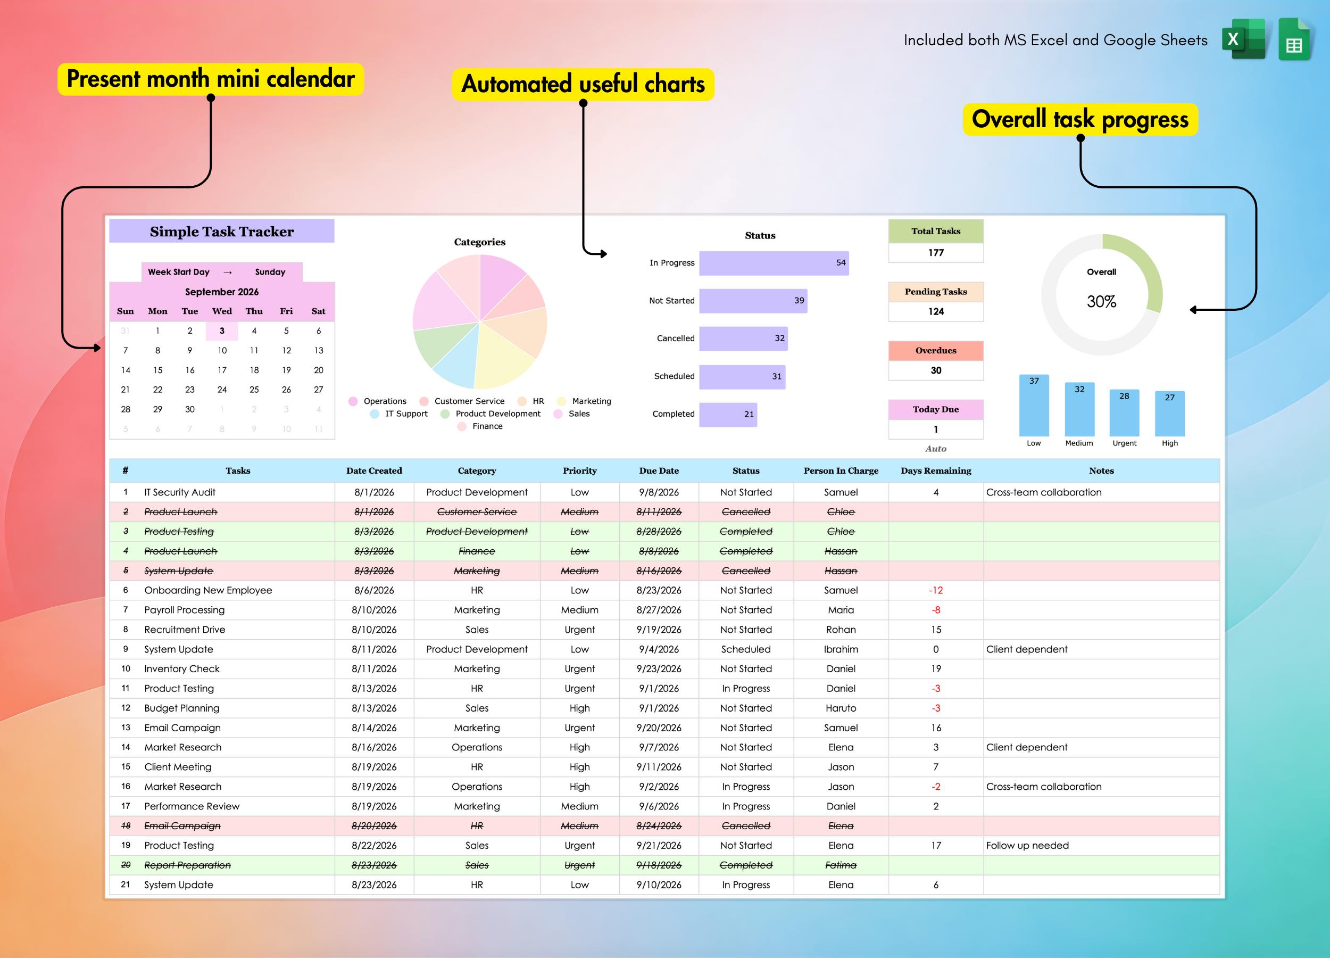
Task: Select the Sunday week start day cell
Action: pos(270,272)
